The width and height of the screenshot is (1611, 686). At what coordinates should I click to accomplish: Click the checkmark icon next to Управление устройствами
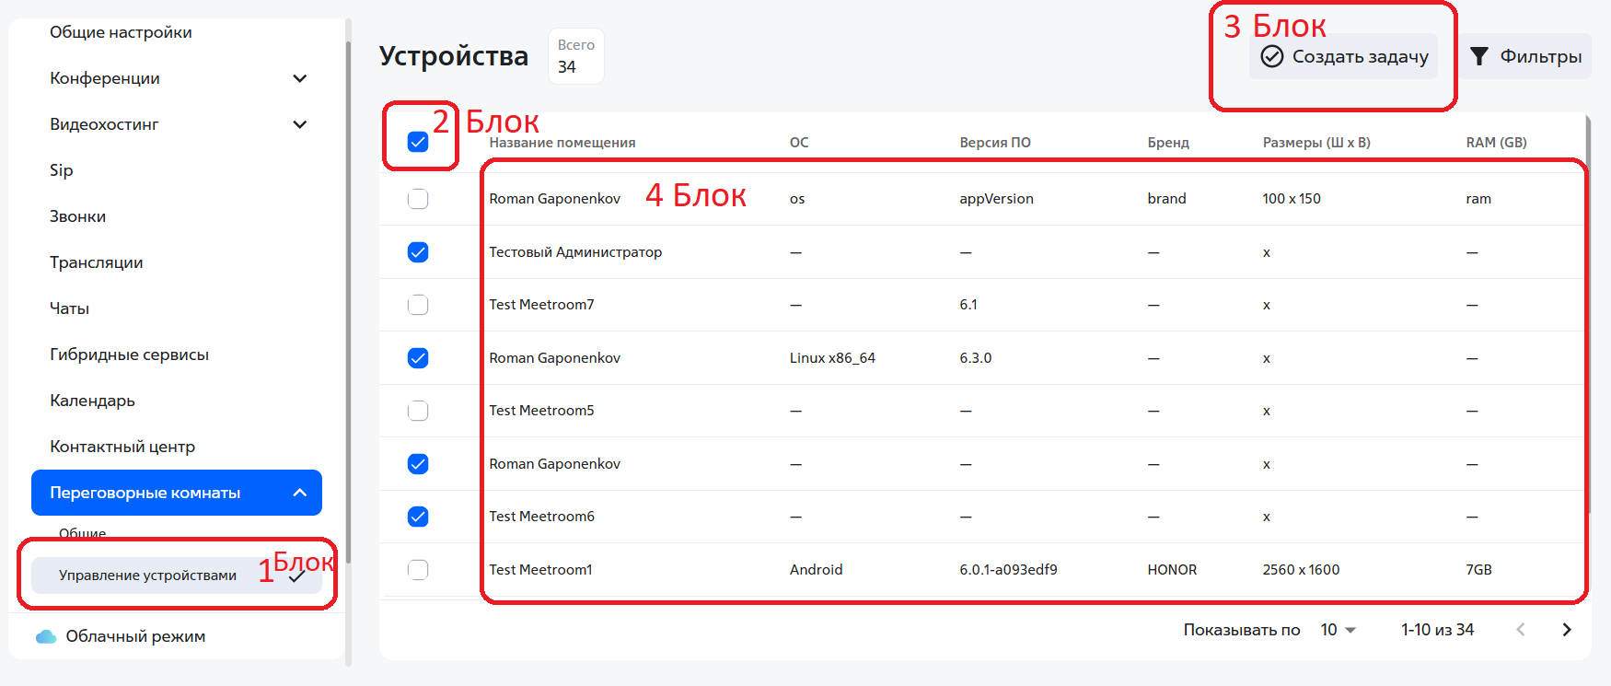[296, 576]
